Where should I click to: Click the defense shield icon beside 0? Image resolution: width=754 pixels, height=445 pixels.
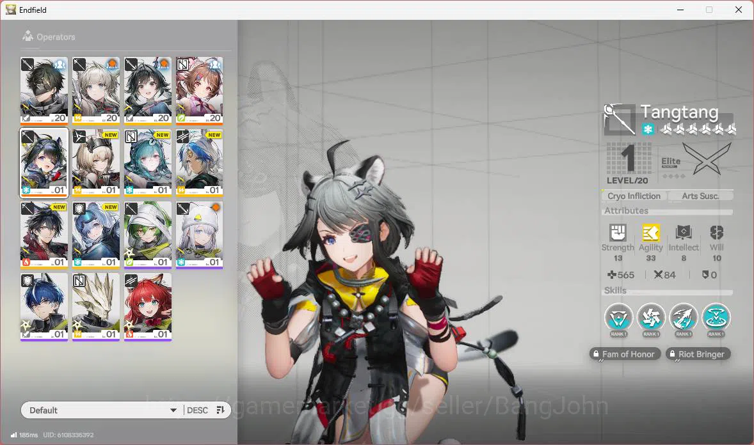[705, 275]
